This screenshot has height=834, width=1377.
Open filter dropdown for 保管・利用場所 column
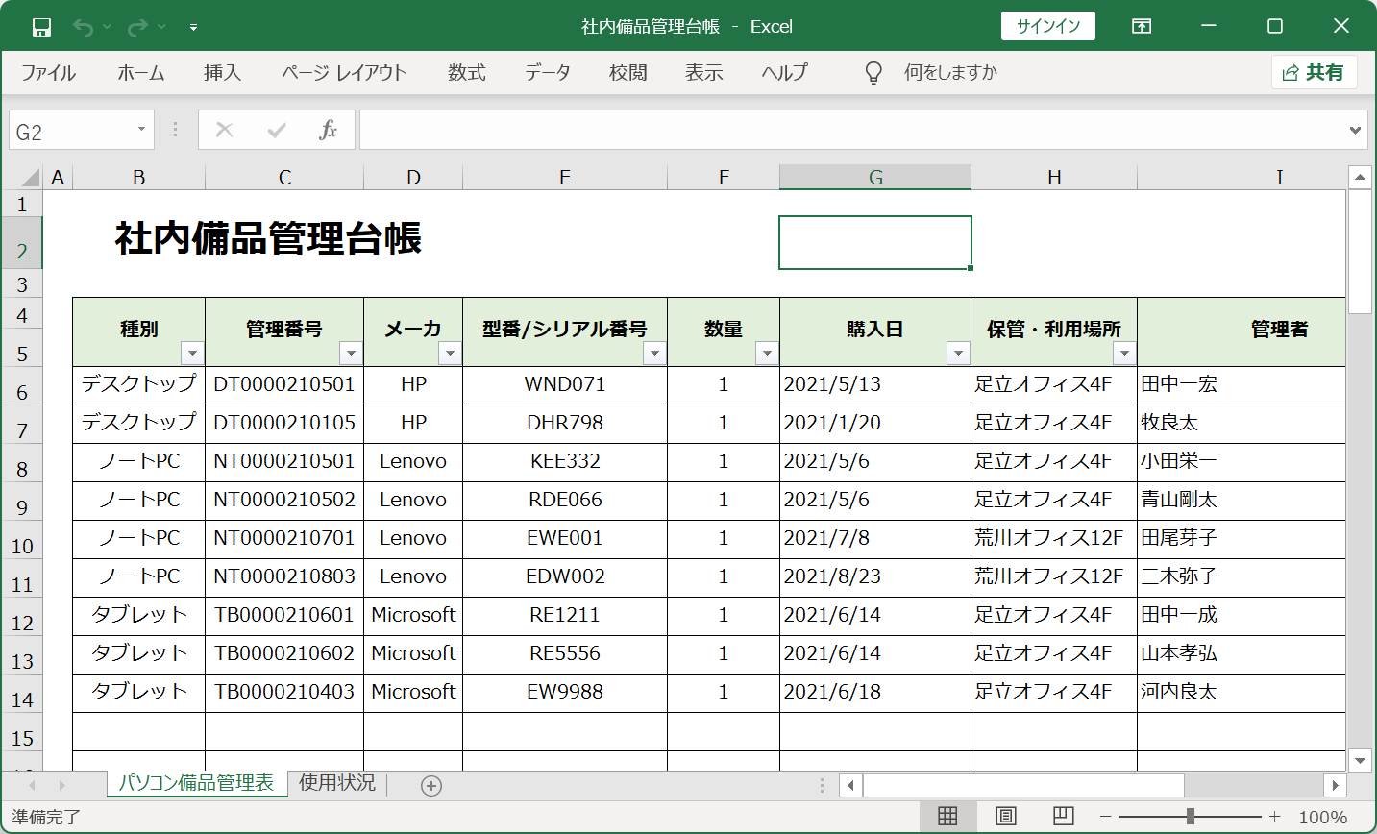coord(1124,354)
